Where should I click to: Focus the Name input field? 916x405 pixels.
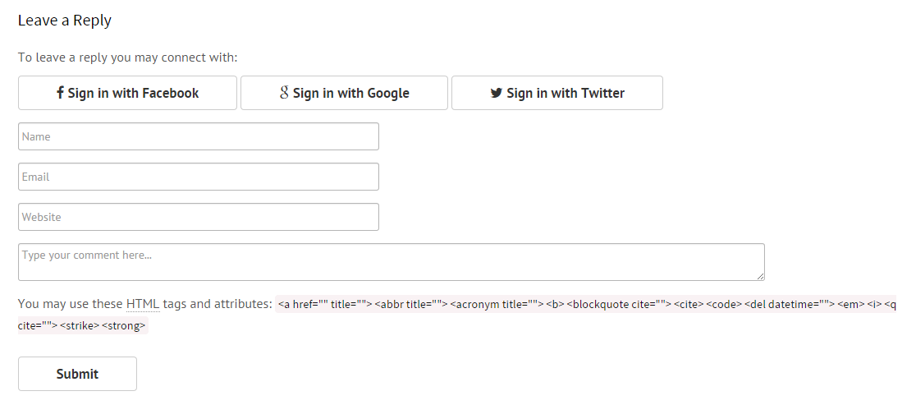pos(199,136)
